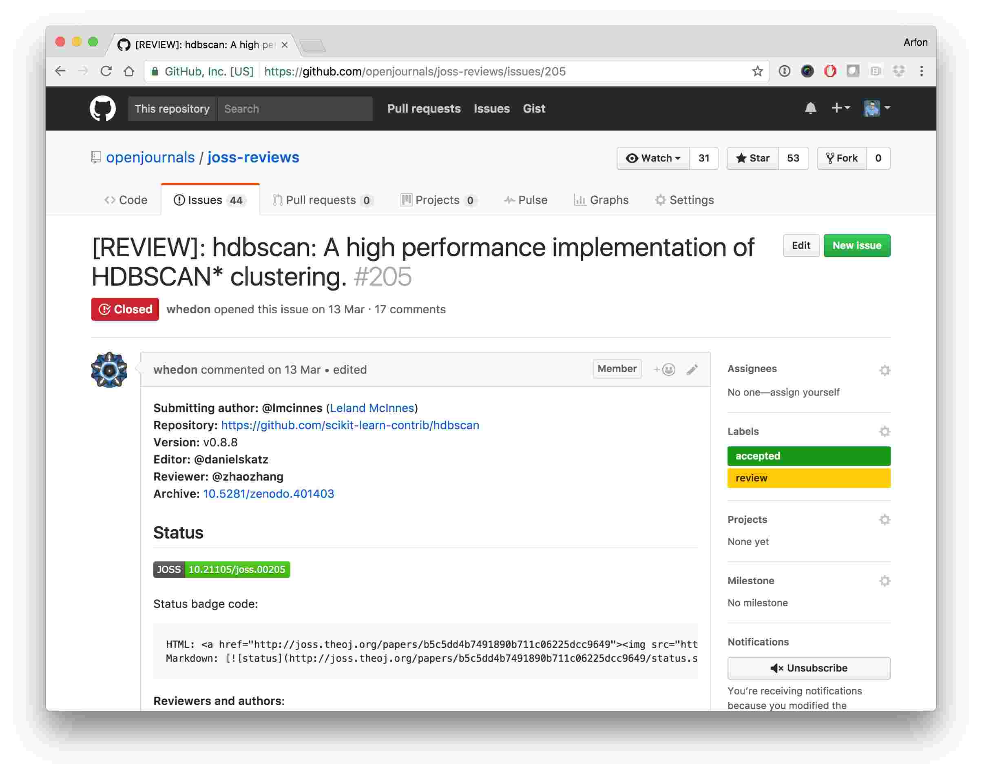Viewport: 982px width, 776px height.
Task: Click whedon's avatar thumbnail
Action: pyautogui.click(x=109, y=370)
